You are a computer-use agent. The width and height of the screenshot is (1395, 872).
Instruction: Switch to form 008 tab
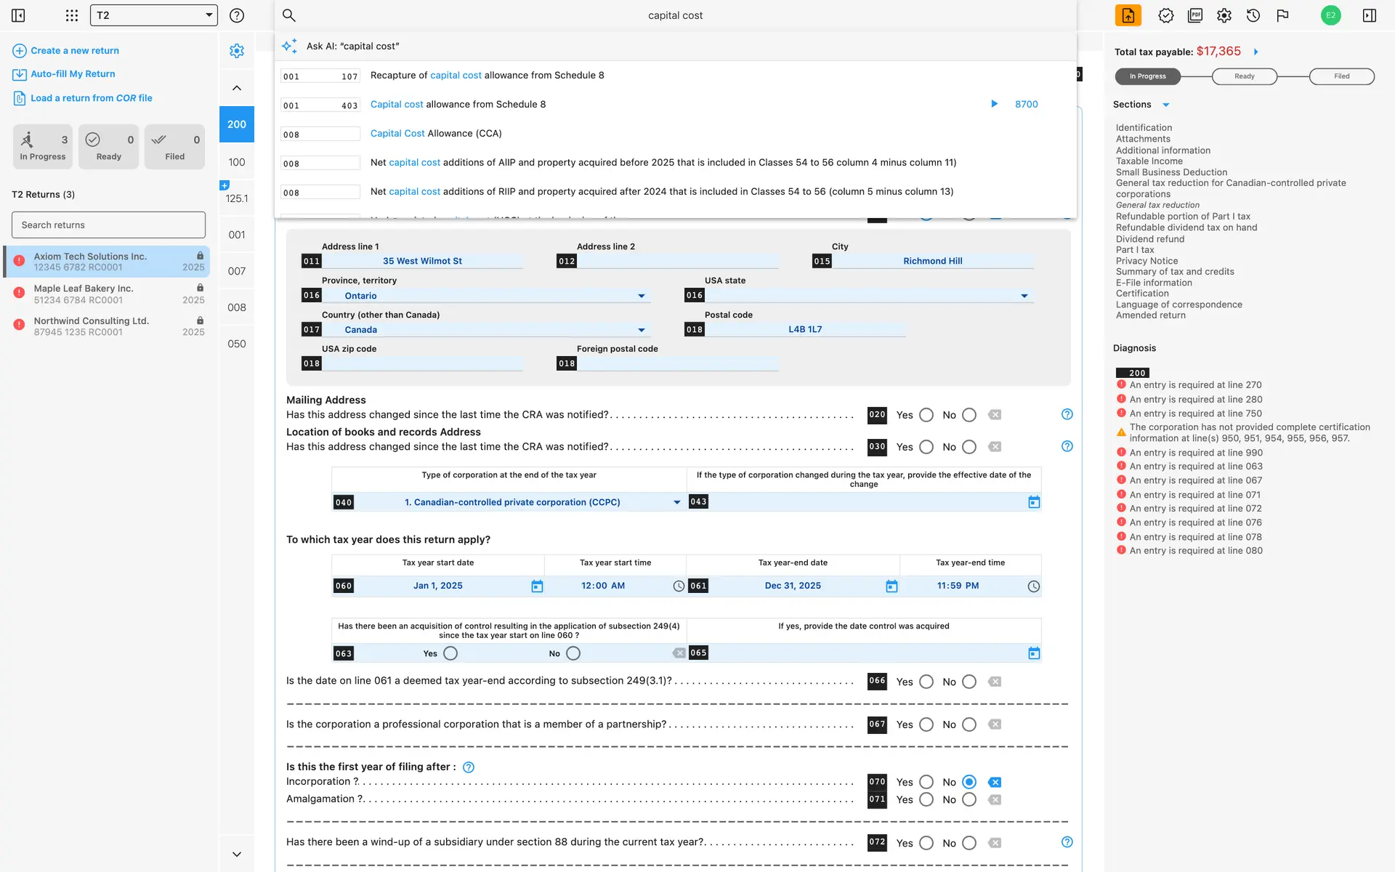(x=237, y=307)
